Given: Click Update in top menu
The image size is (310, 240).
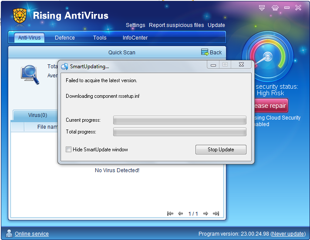Looking at the screenshot, I should point(216,25).
